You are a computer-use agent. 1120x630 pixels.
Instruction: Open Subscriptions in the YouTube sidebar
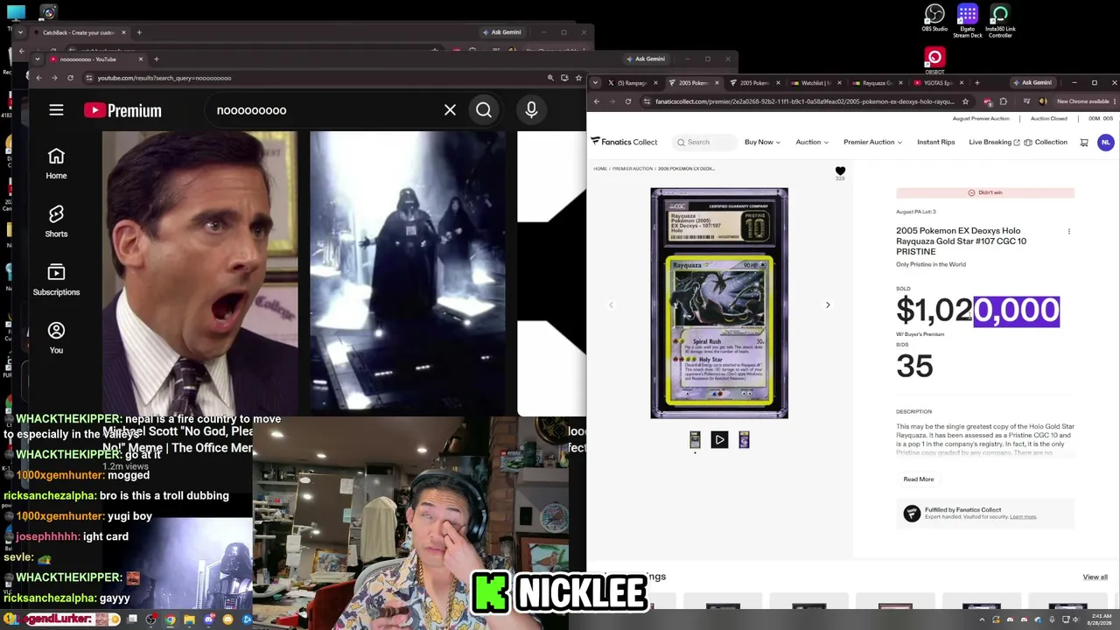[56, 280]
